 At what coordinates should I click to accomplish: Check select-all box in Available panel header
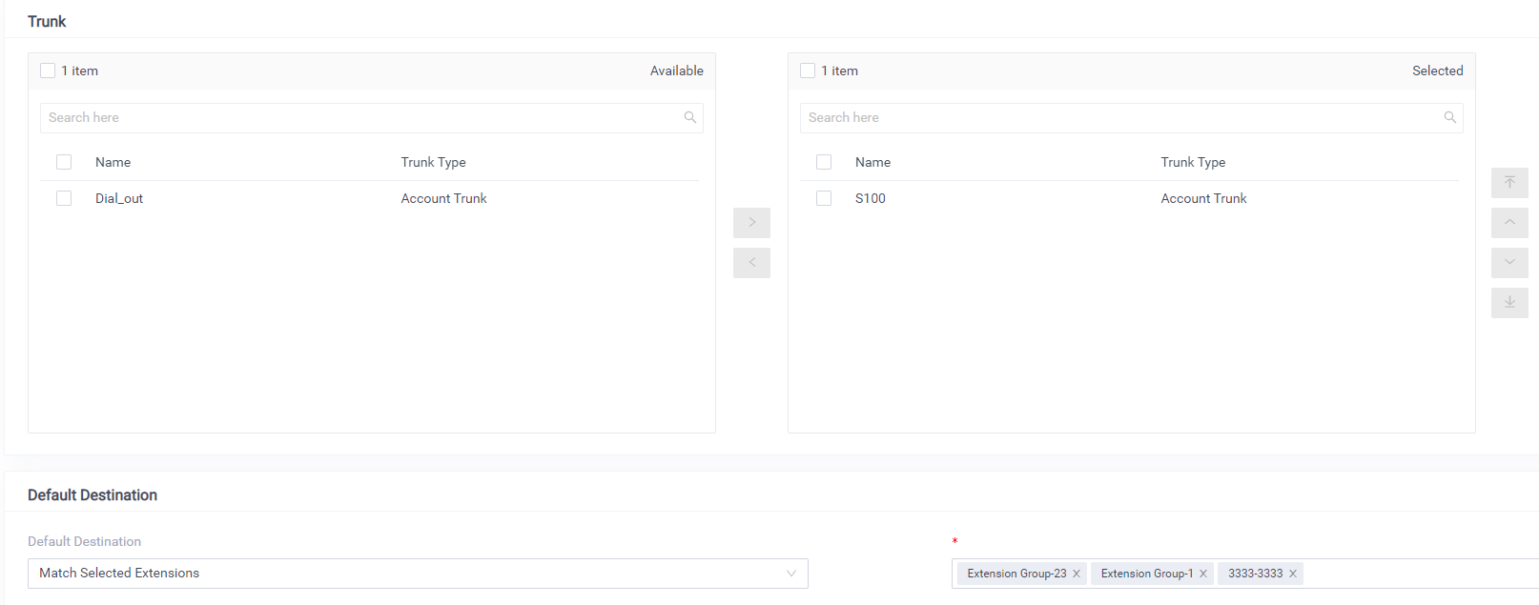[x=48, y=71]
